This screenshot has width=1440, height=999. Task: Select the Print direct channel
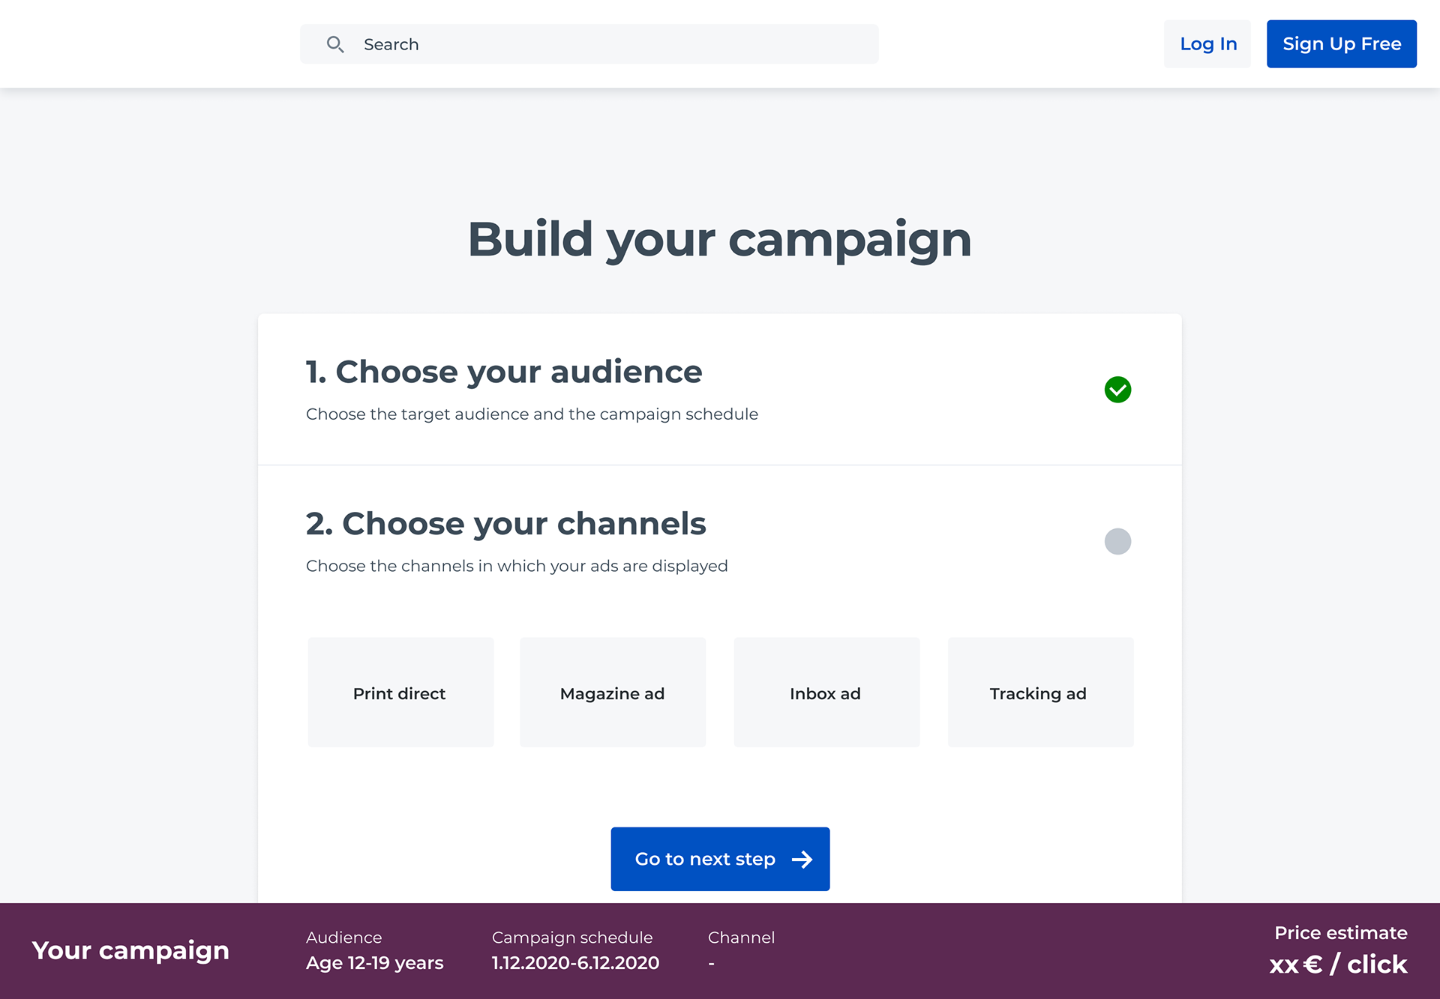click(400, 692)
